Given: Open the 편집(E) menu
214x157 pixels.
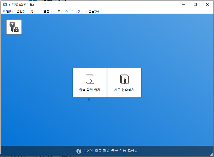Looking at the screenshot, I should pos(21,11).
